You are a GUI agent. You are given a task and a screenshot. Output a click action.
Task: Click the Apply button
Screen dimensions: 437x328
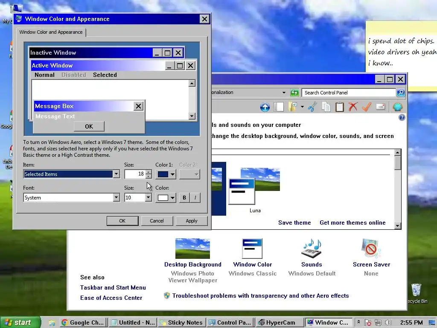click(192, 221)
